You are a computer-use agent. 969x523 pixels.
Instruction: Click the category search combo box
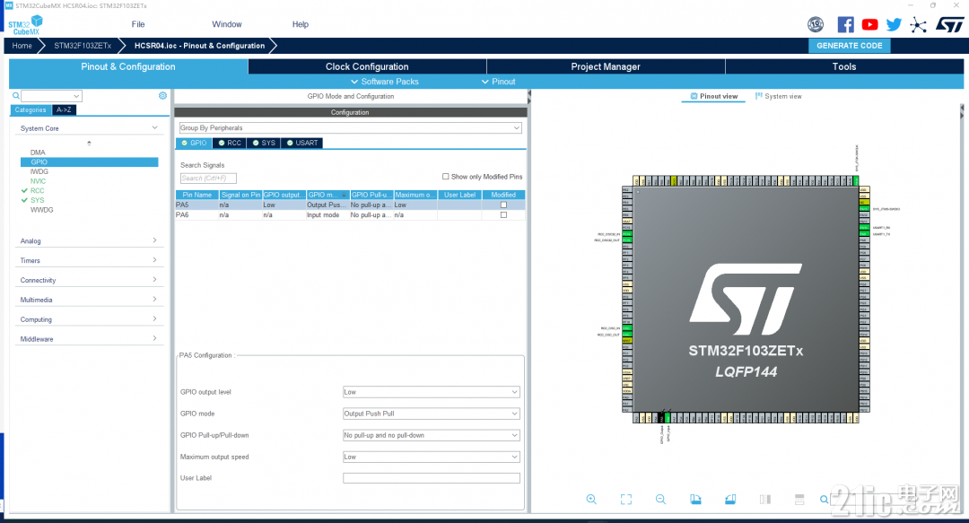[51, 96]
